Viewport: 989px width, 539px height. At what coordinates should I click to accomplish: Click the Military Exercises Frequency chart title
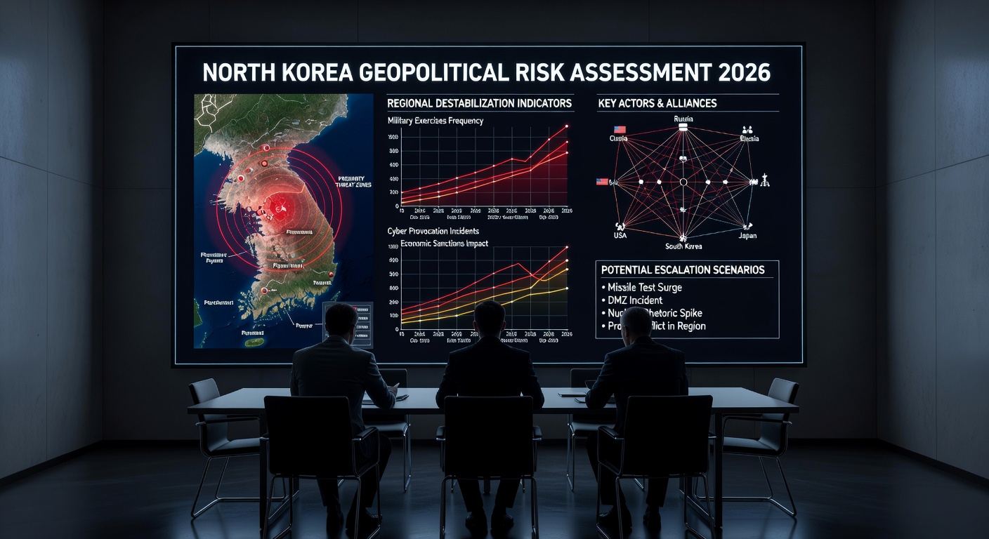[x=435, y=121]
